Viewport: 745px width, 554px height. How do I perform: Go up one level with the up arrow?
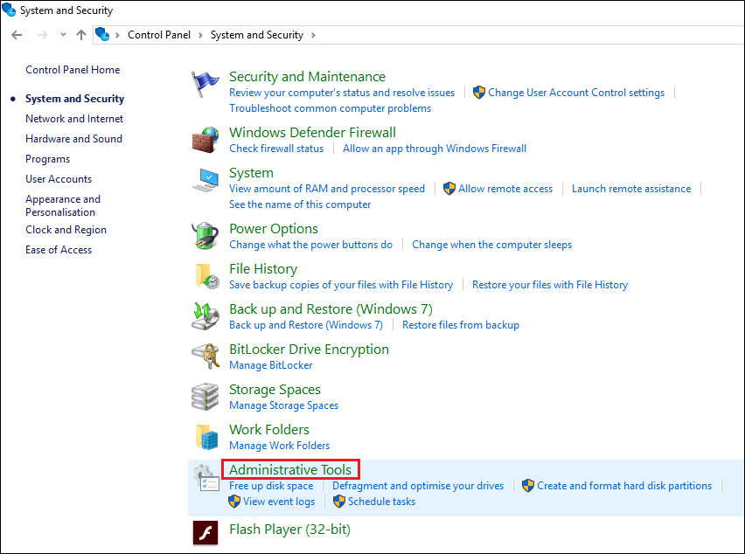[81, 35]
